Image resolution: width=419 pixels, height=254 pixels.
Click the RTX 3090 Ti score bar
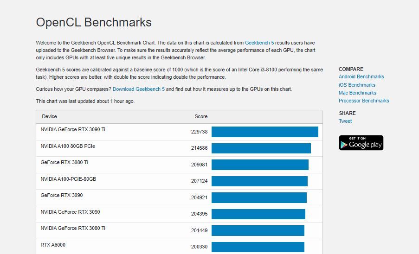pos(264,132)
